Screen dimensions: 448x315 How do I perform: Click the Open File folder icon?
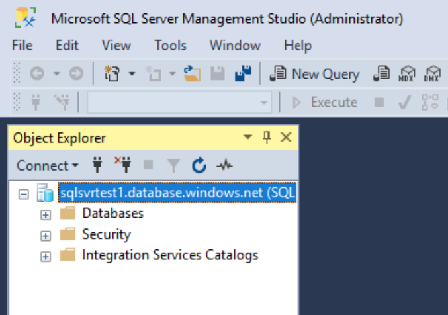tap(192, 73)
